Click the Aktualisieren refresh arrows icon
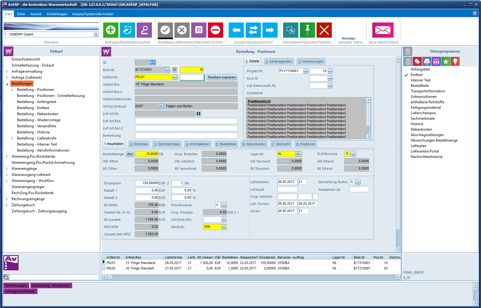 253,30
